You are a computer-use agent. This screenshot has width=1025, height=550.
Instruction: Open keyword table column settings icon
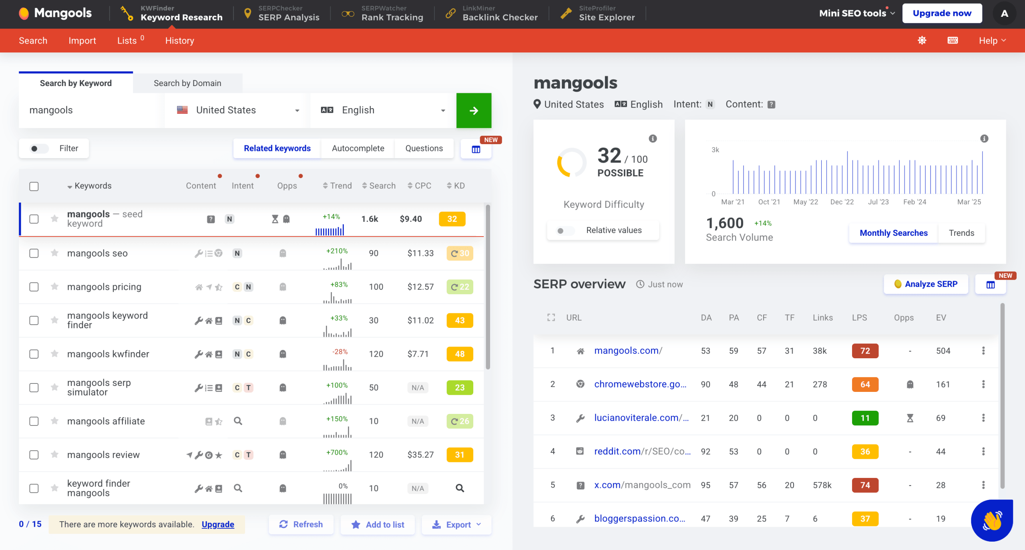click(476, 149)
